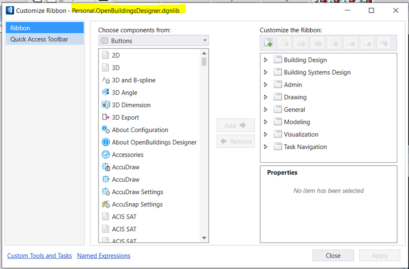The height and width of the screenshot is (269, 409).
Task: Expand the Visualization workflow node
Action: pos(266,134)
